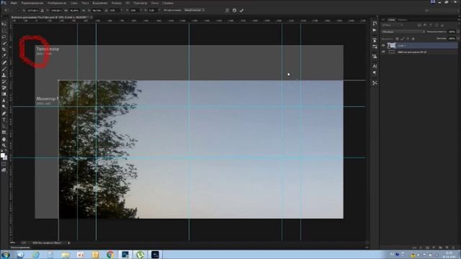
Task: Toggle lock position icon
Action: coord(408,38)
